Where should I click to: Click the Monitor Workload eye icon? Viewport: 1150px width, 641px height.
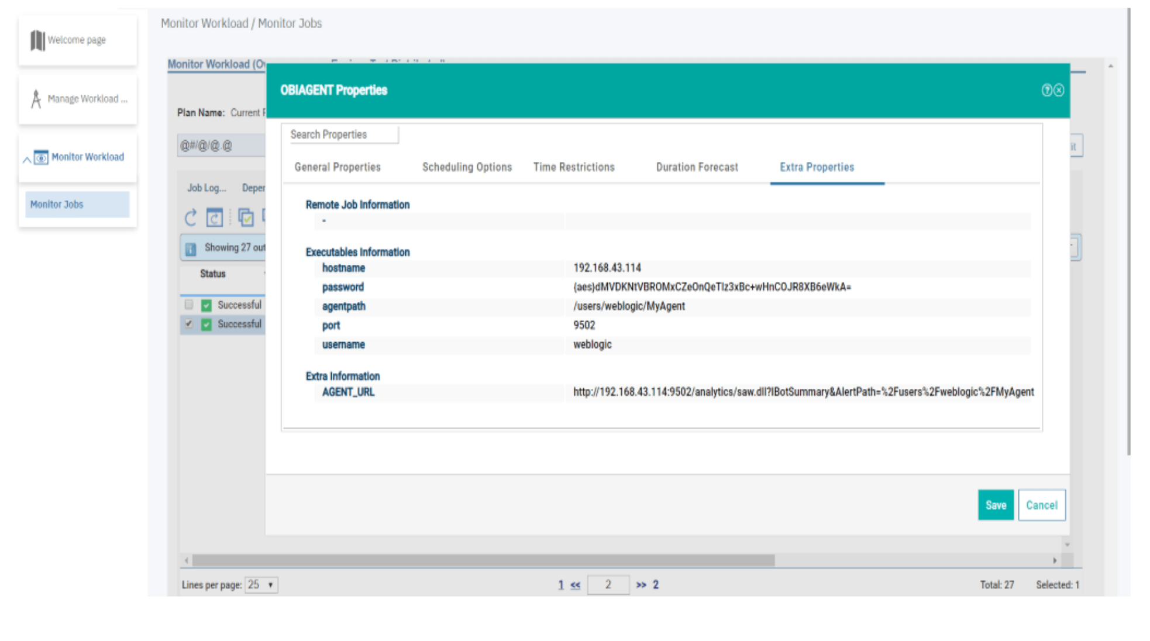point(41,157)
